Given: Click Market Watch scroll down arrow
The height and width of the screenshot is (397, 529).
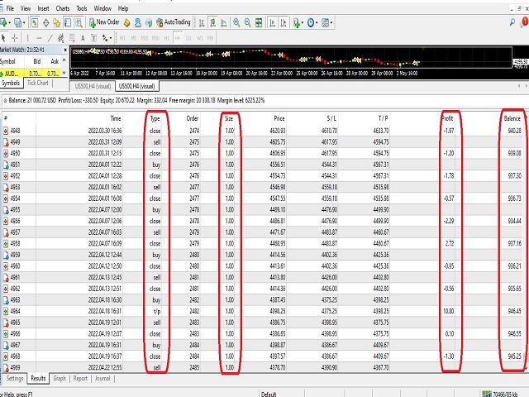Looking at the screenshot, I should click(64, 73).
